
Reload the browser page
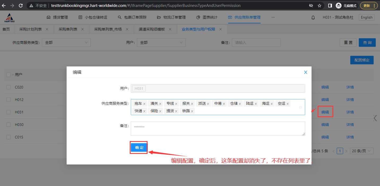21,5
